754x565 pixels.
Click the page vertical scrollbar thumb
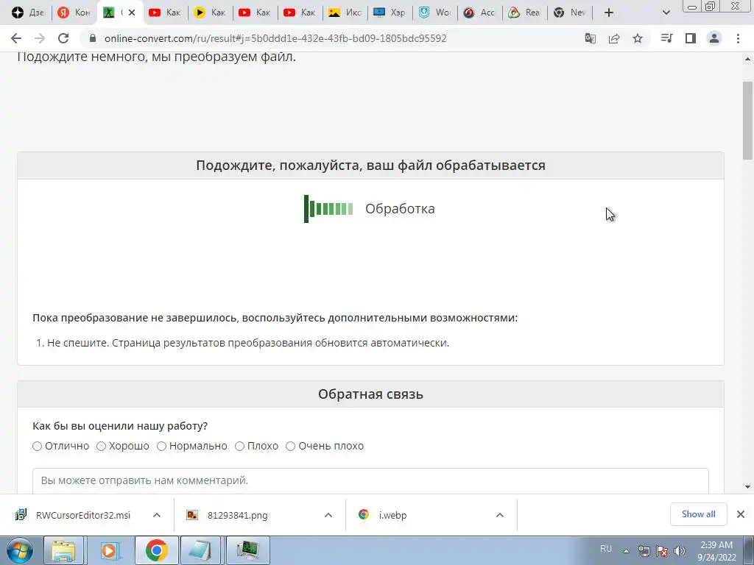coord(747,120)
